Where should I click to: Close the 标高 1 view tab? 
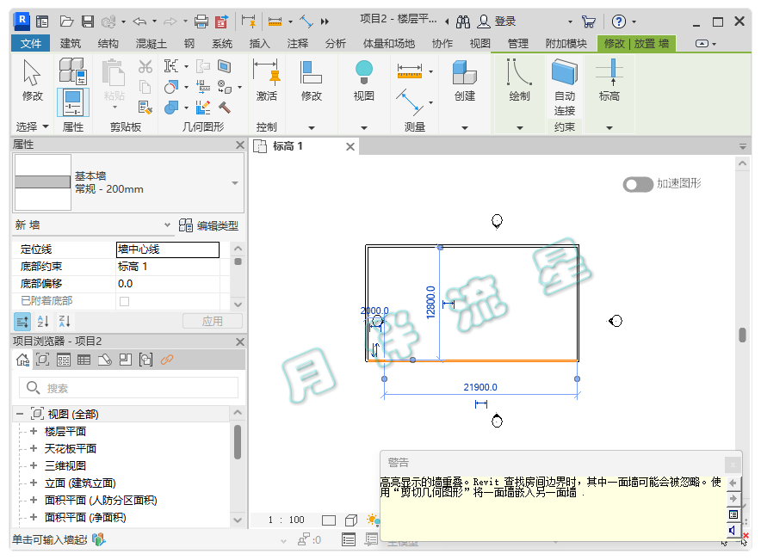pyautogui.click(x=350, y=147)
